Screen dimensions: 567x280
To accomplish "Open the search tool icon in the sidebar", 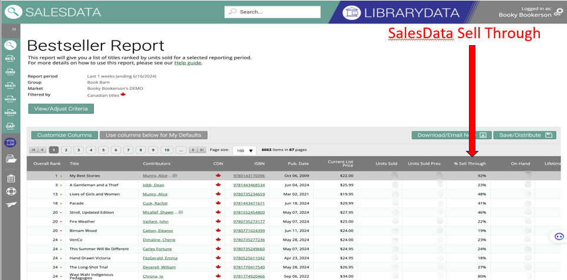I will 11,45.
